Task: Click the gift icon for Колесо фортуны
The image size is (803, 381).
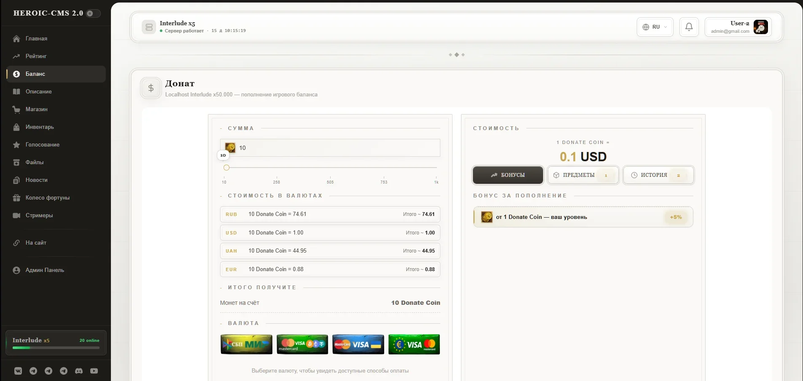Action: (x=16, y=198)
